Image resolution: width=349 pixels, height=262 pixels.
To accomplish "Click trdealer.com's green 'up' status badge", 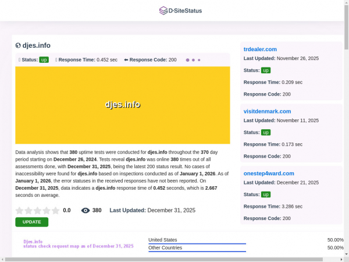I will (266, 70).
